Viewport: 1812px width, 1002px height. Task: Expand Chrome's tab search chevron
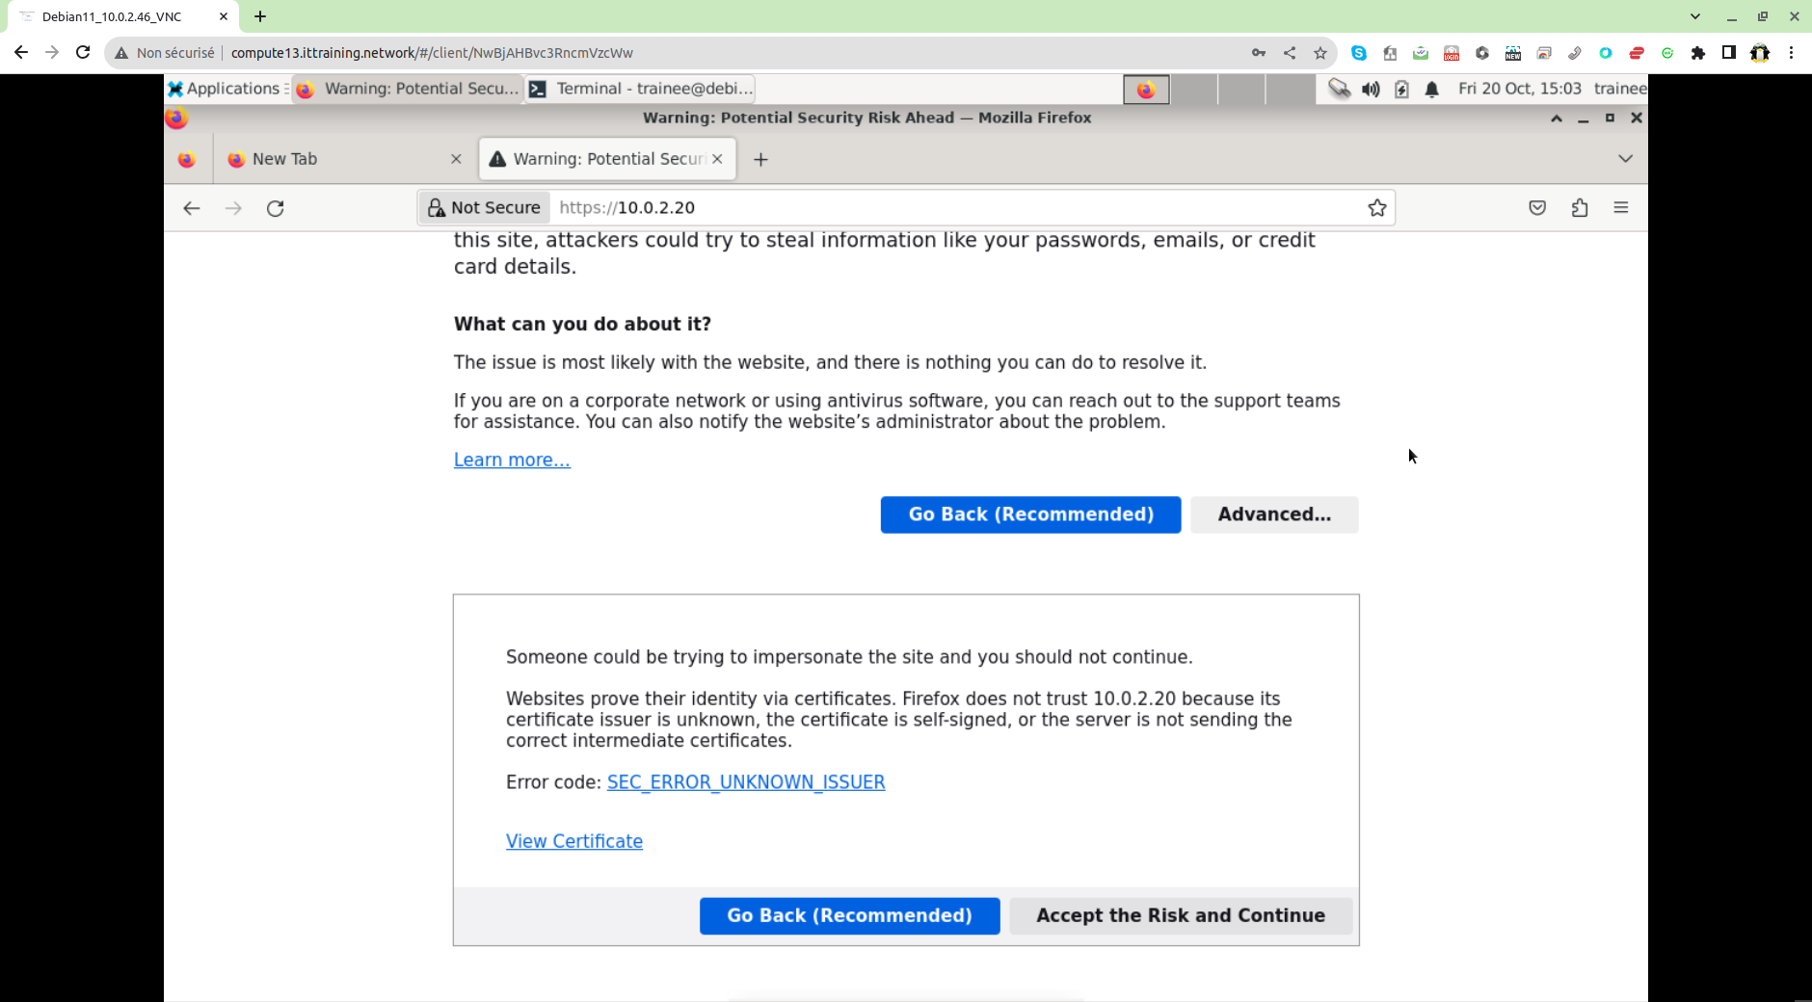pos(1695,16)
